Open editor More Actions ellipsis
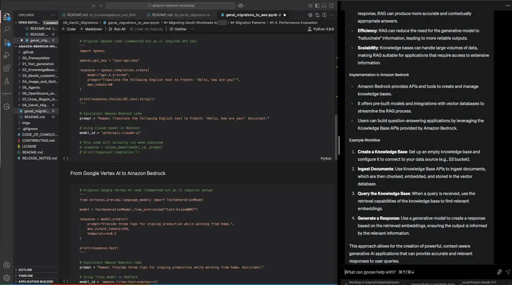 (331, 15)
